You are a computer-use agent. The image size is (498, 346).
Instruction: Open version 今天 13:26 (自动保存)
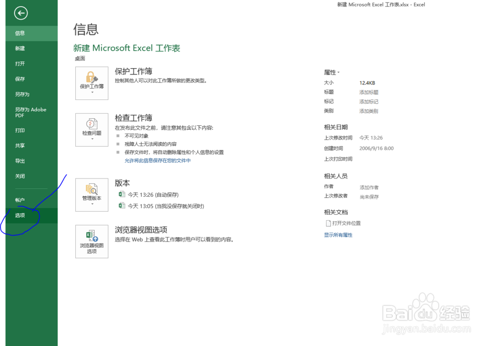(x=153, y=195)
